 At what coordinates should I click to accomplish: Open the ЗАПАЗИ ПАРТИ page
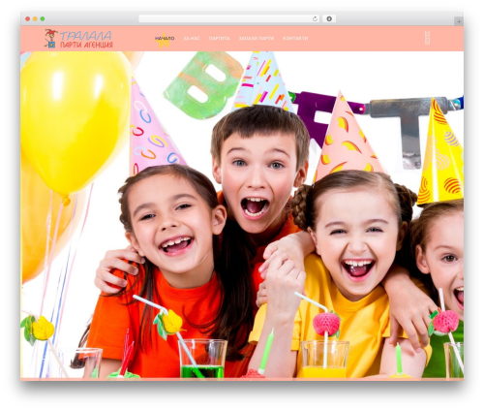pos(257,39)
